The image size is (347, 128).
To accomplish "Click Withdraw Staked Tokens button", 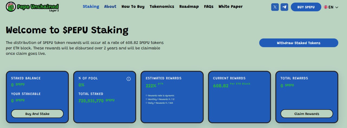I will tap(299, 43).
